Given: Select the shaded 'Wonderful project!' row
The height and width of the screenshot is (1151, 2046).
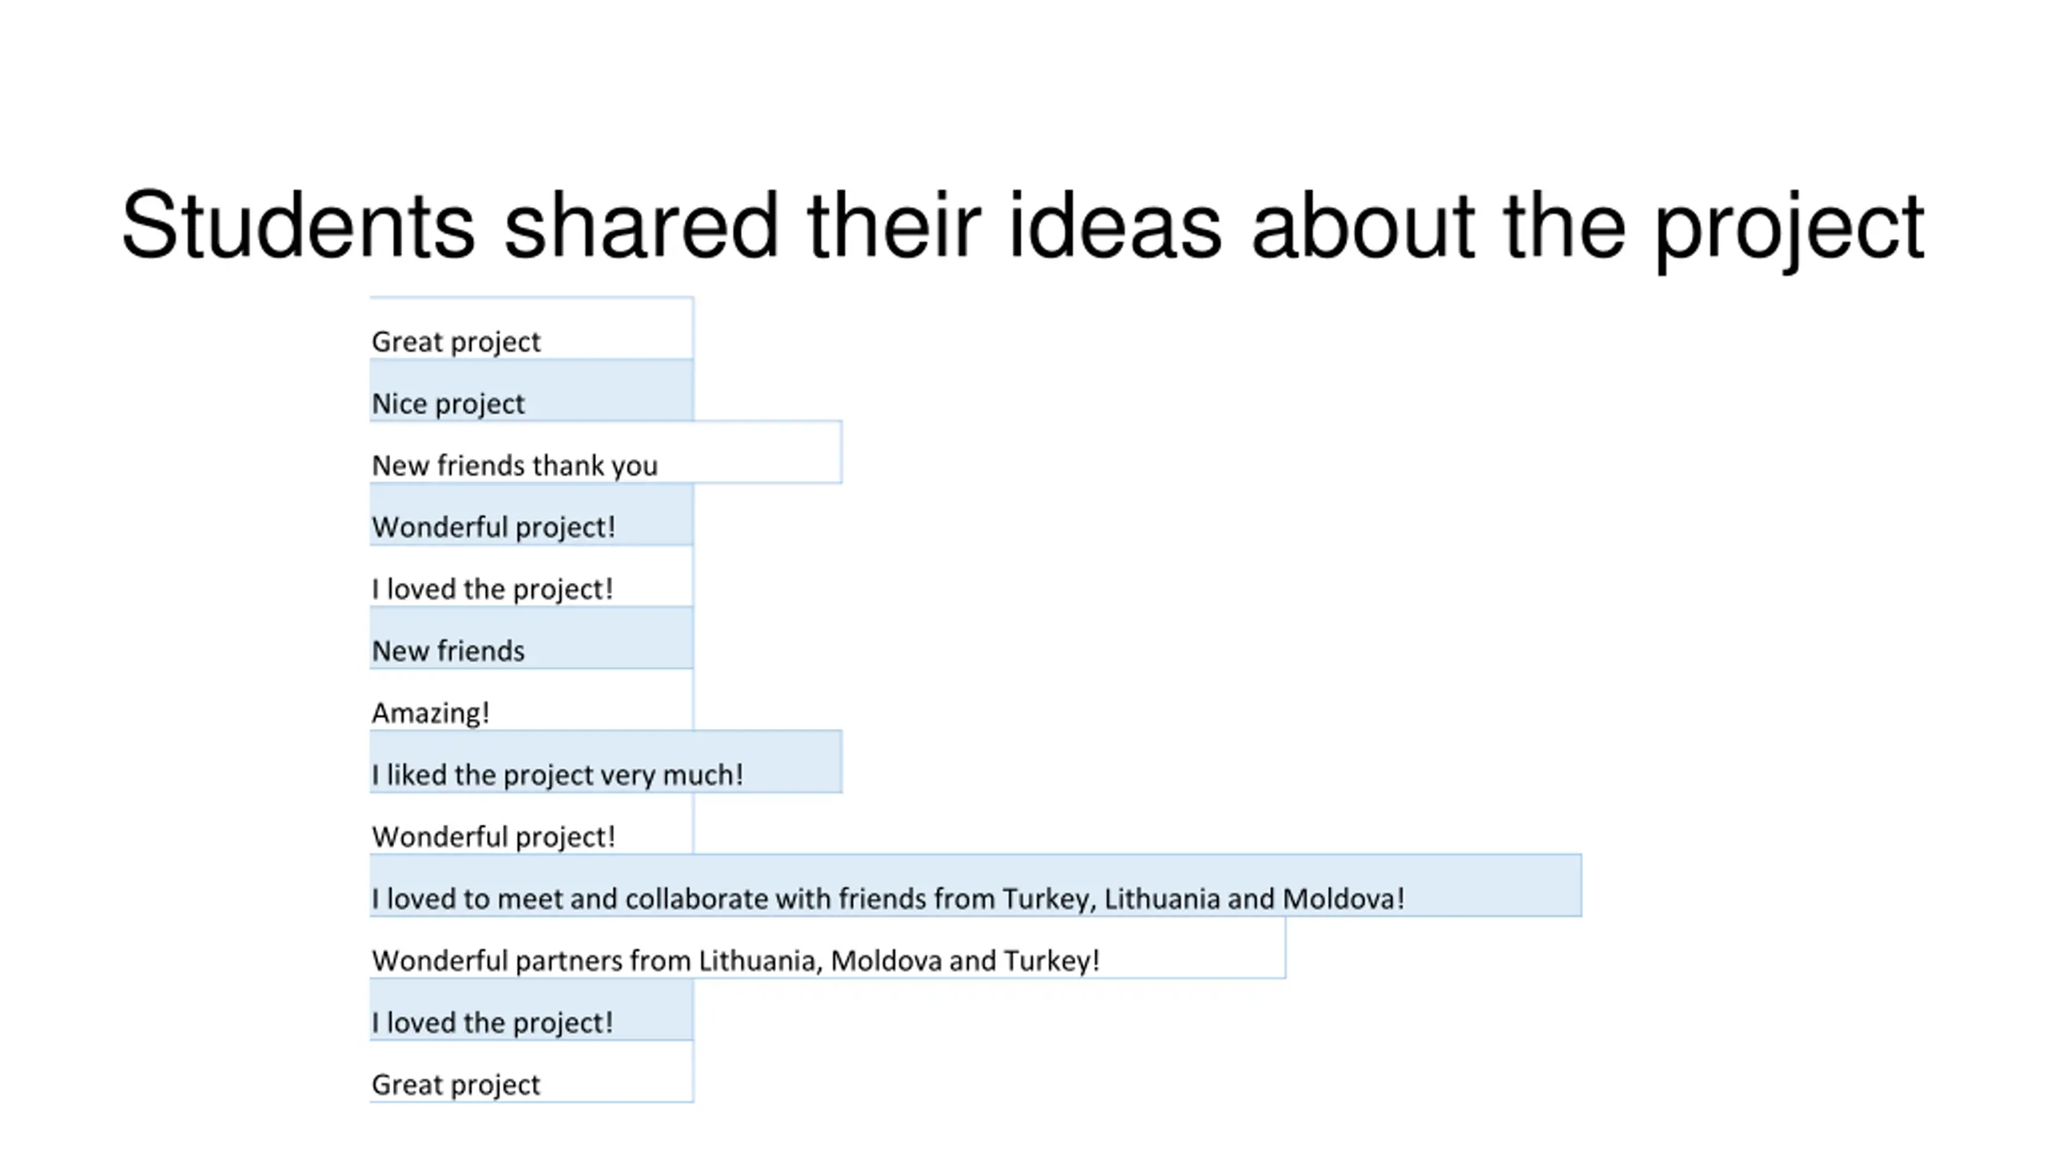Looking at the screenshot, I should click(531, 514).
